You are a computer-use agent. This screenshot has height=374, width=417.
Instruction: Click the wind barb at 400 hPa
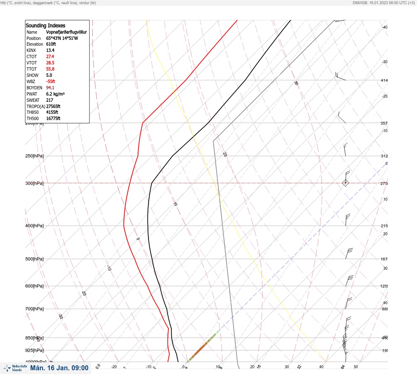(348, 220)
